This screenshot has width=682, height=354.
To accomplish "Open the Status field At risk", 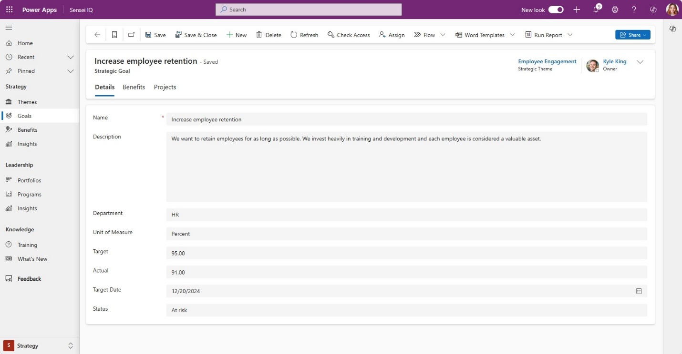I will click(x=406, y=310).
